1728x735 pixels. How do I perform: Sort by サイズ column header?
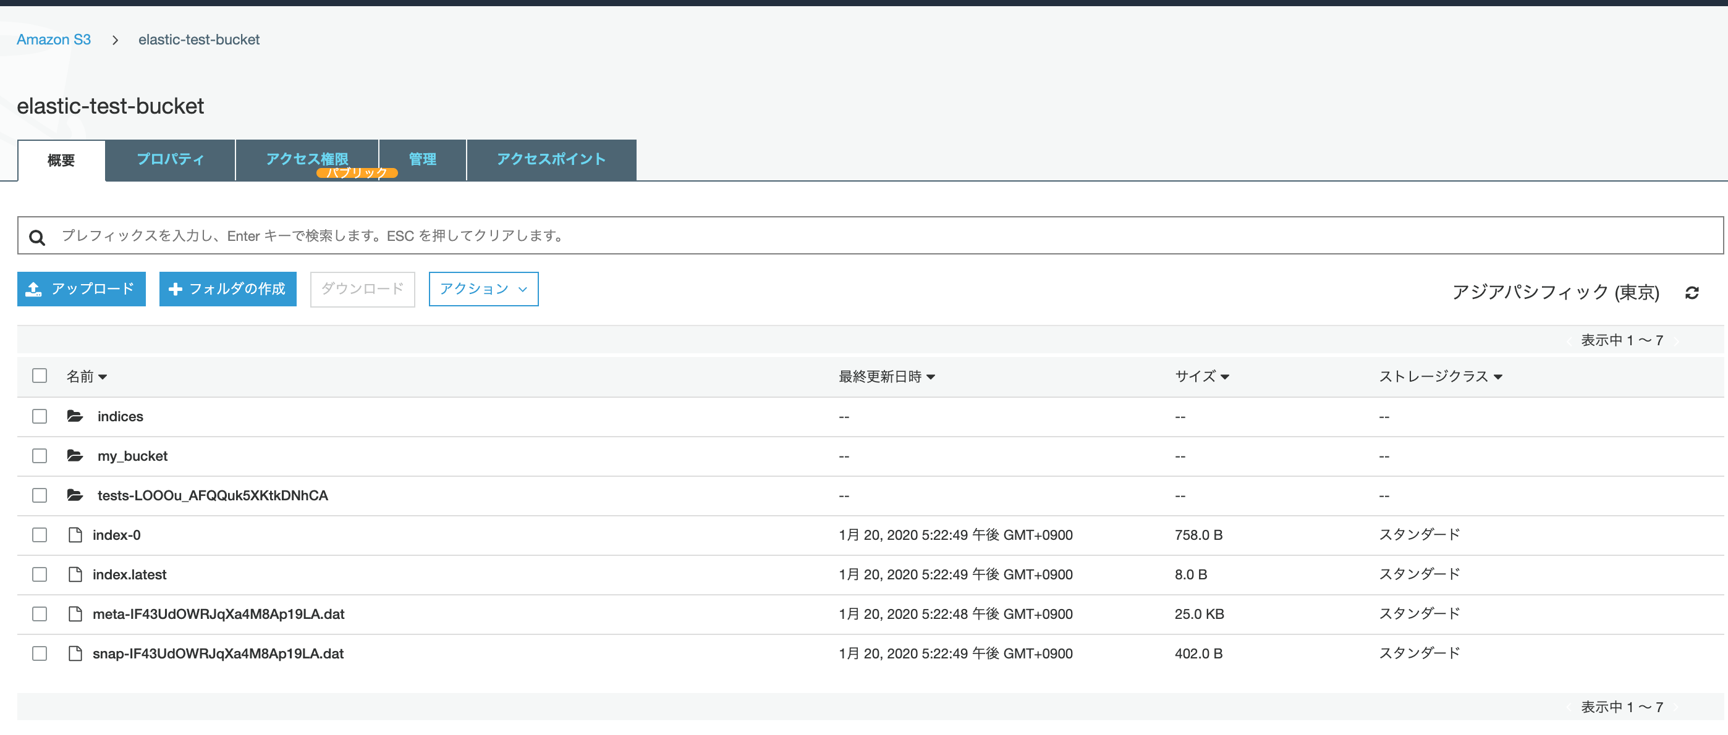1201,377
